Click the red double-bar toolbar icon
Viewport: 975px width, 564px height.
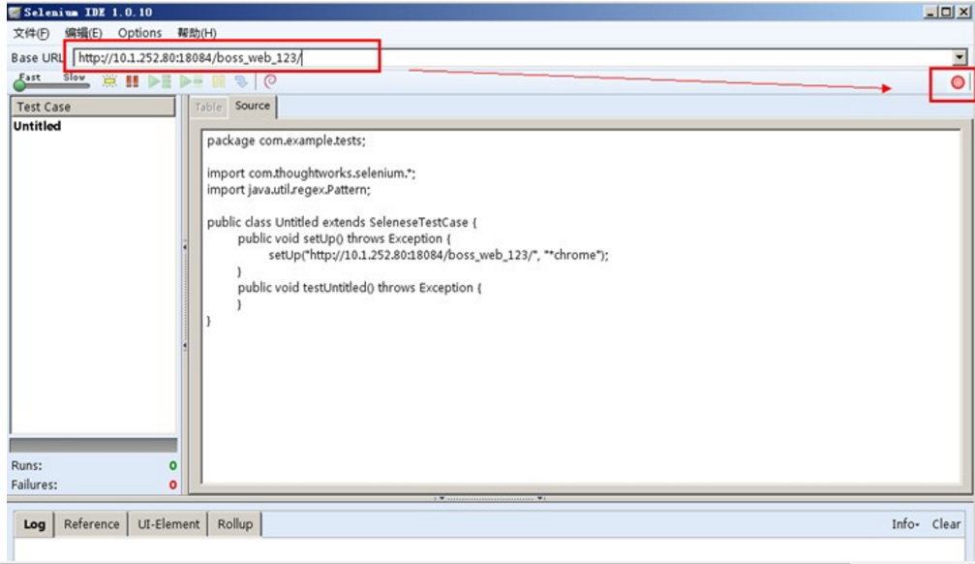[x=132, y=81]
